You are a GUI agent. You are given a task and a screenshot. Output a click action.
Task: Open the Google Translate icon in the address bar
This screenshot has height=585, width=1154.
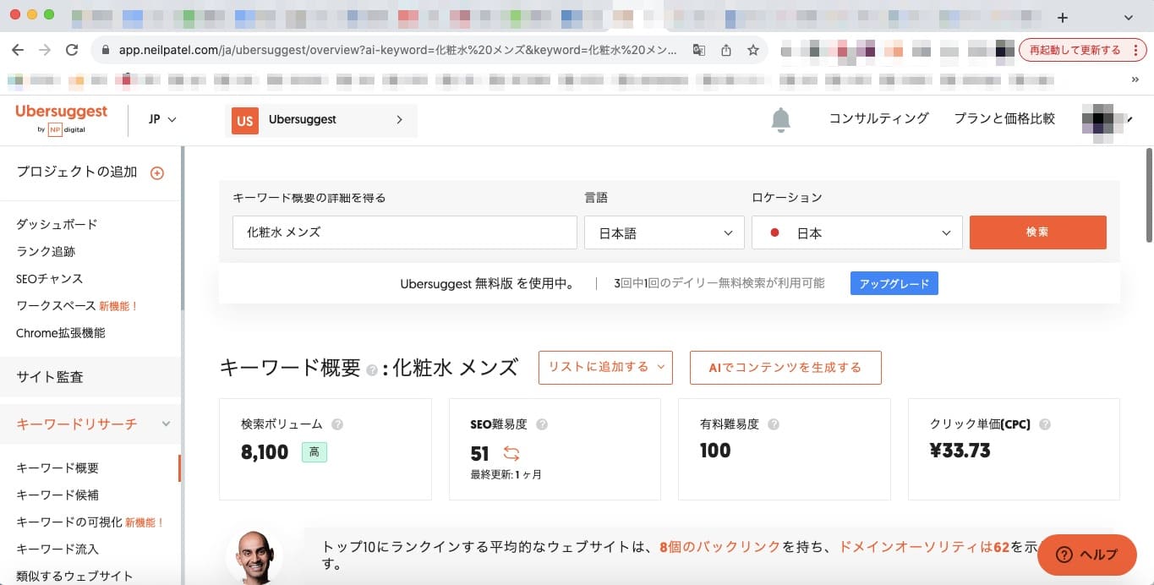(698, 50)
